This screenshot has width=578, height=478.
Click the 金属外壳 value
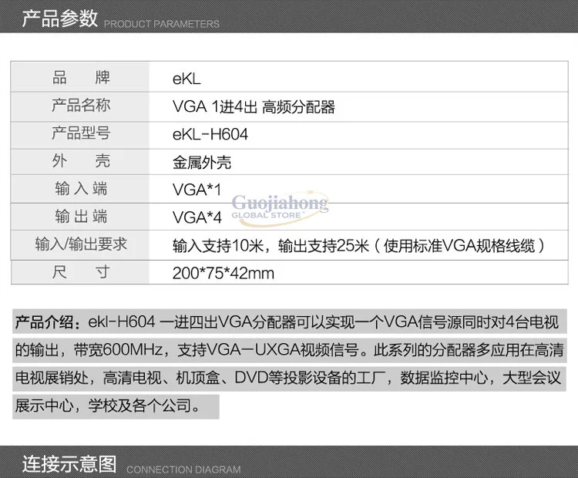tap(202, 162)
